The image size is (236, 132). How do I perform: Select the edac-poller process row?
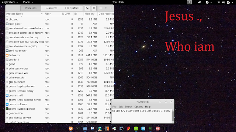point(60,24)
